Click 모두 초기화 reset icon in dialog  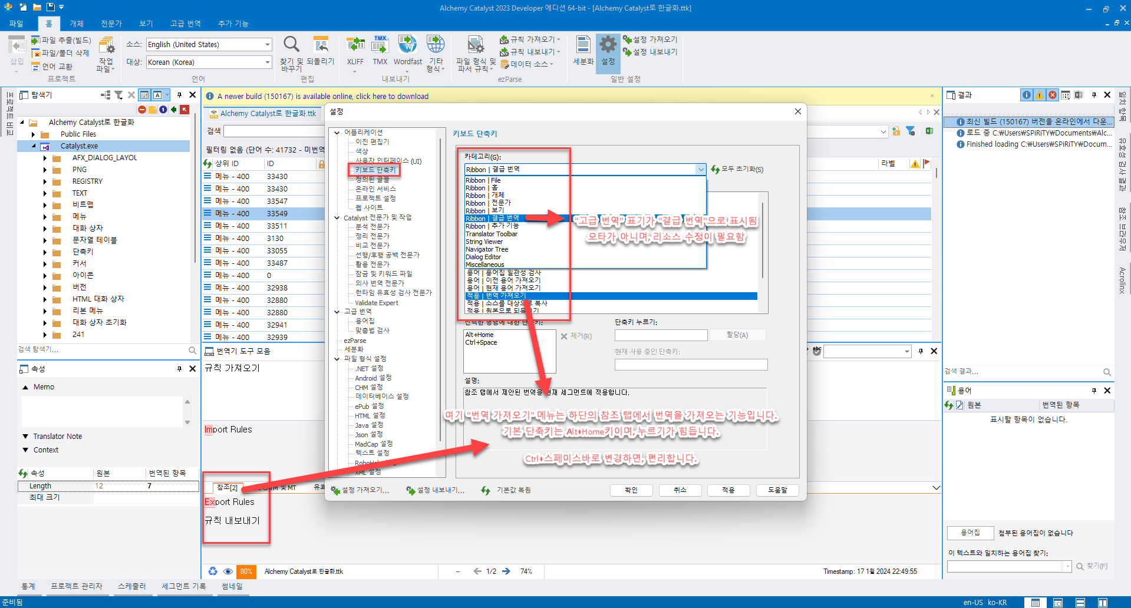(x=715, y=169)
